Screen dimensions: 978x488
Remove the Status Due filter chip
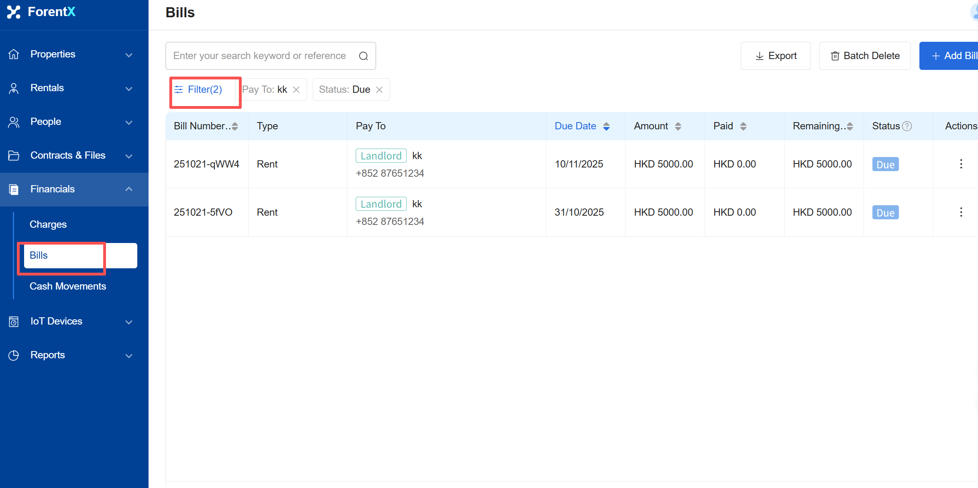(x=379, y=90)
